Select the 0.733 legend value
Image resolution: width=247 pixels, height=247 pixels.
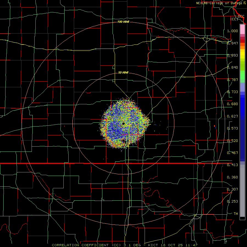pyautogui.click(x=232, y=92)
